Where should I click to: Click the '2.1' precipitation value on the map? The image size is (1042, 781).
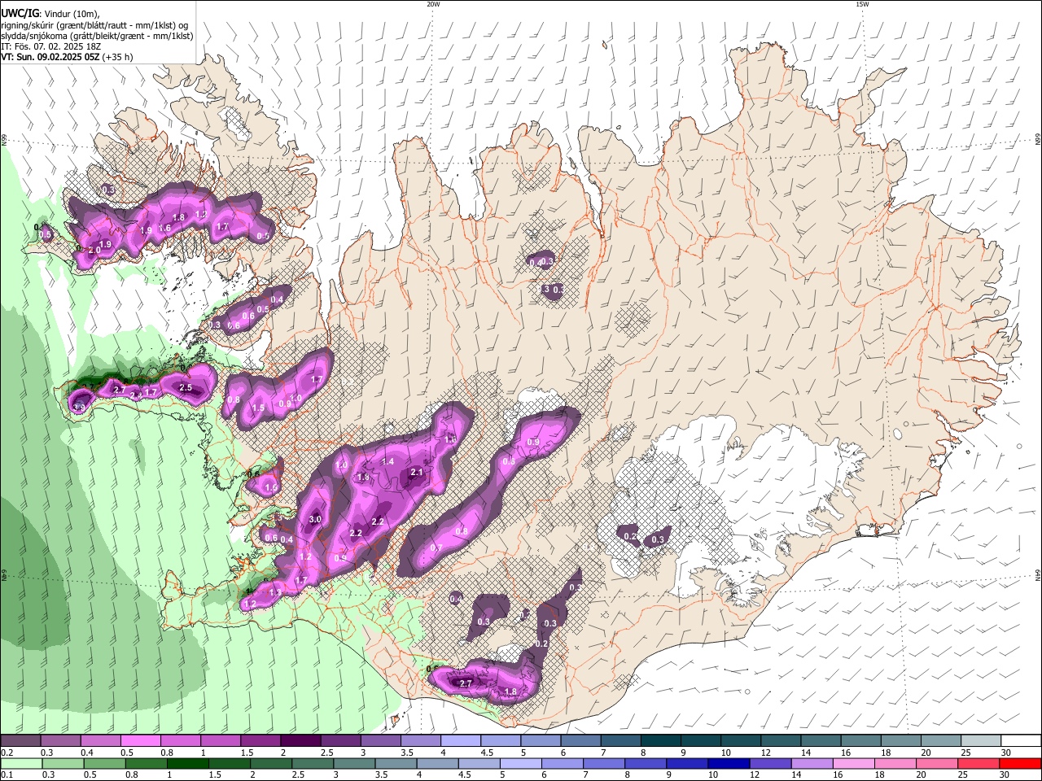[x=417, y=472]
